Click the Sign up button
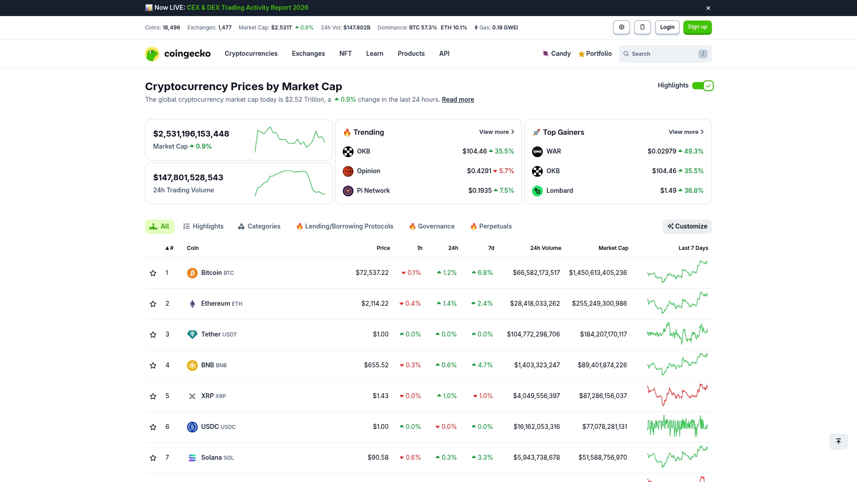The width and height of the screenshot is (857, 482). (697, 27)
